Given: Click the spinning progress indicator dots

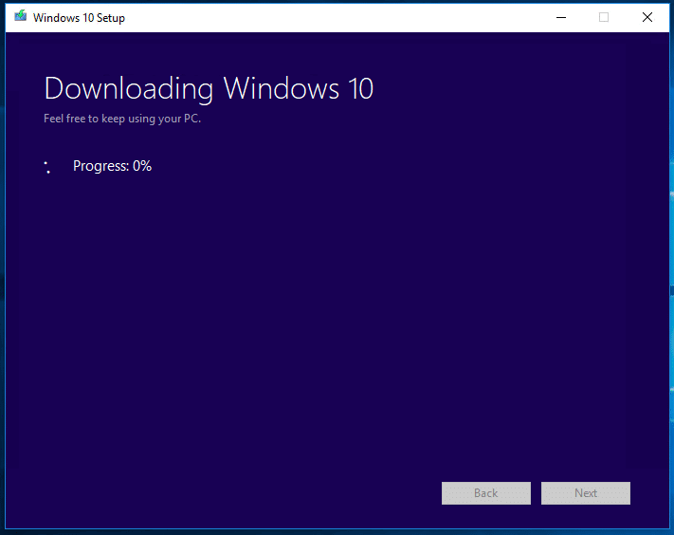Looking at the screenshot, I should (x=47, y=167).
